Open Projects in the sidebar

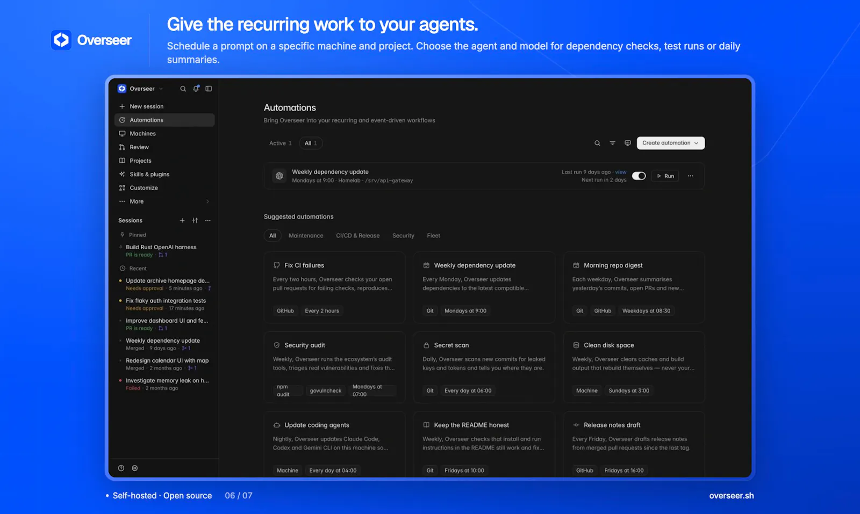(164, 161)
